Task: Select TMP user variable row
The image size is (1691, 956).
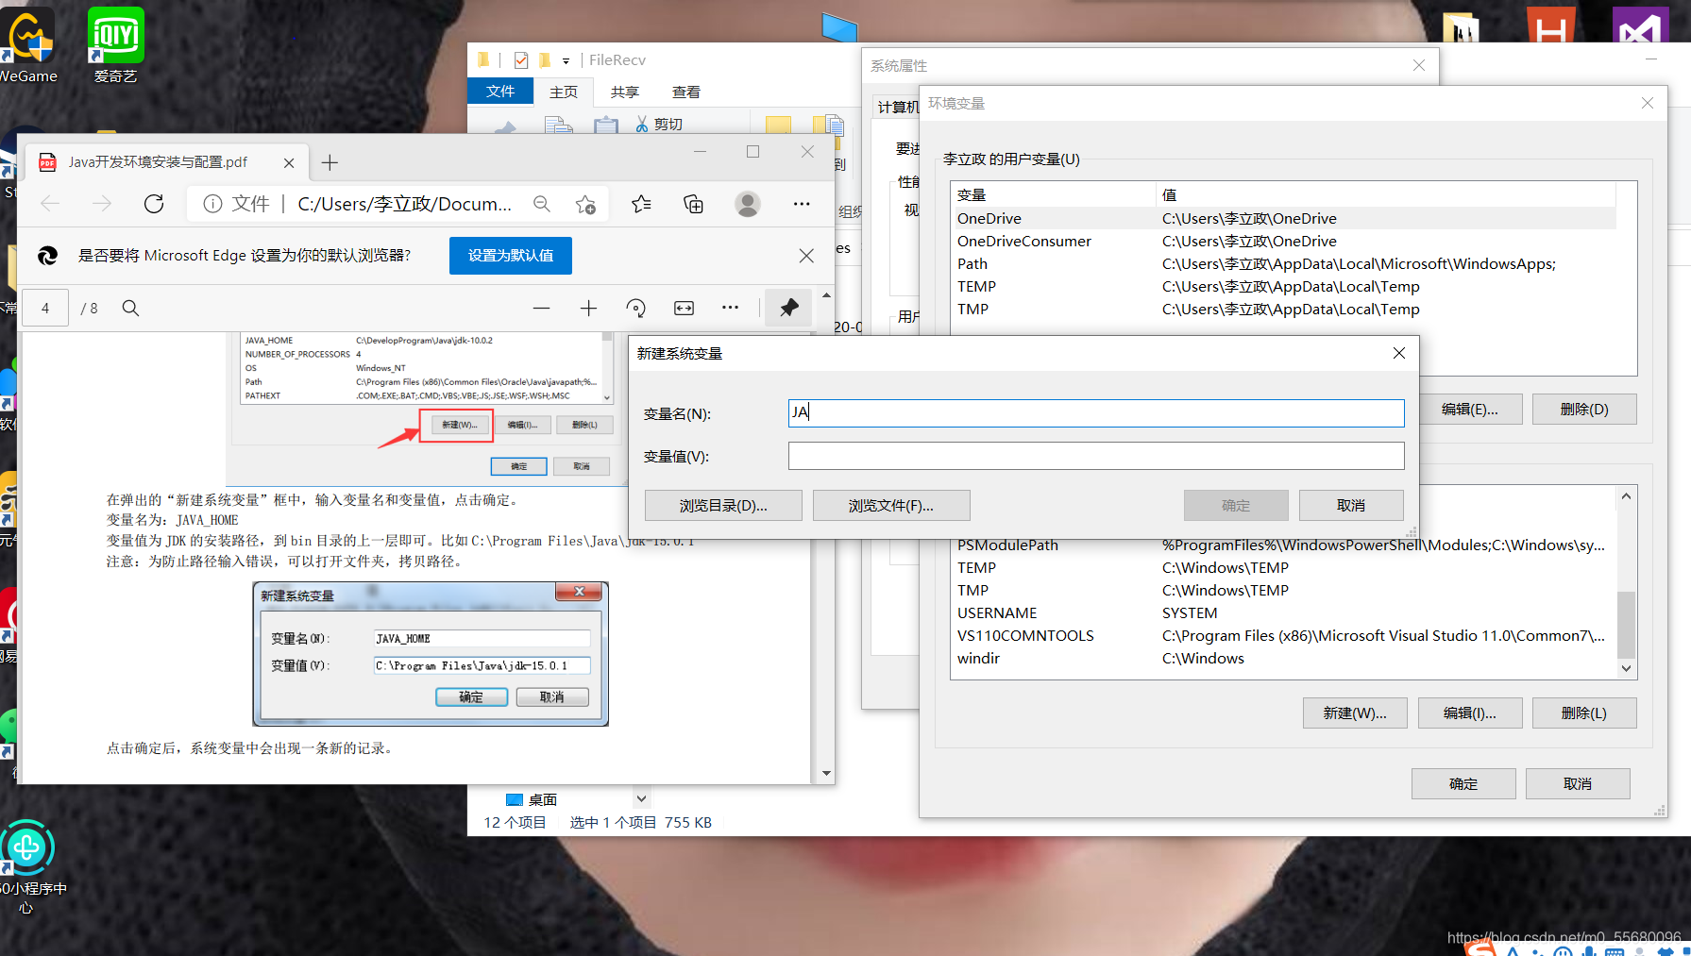Action: [x=1284, y=310]
